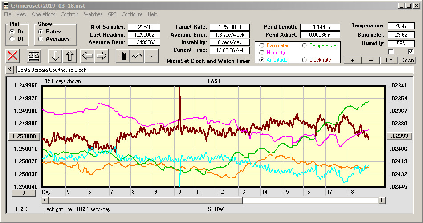Tick the unchecked box below Humidity
423x223 pixels.
coord(390,52)
